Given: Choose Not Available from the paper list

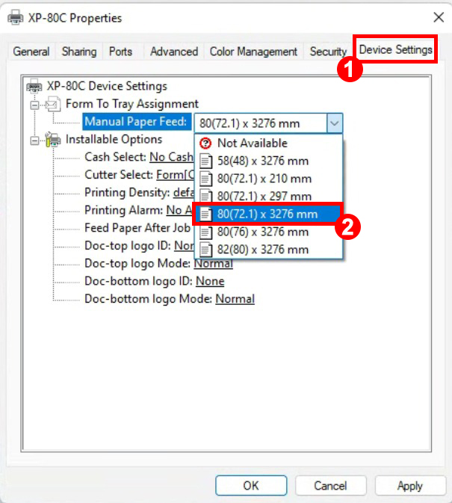Looking at the screenshot, I should (x=268, y=143).
